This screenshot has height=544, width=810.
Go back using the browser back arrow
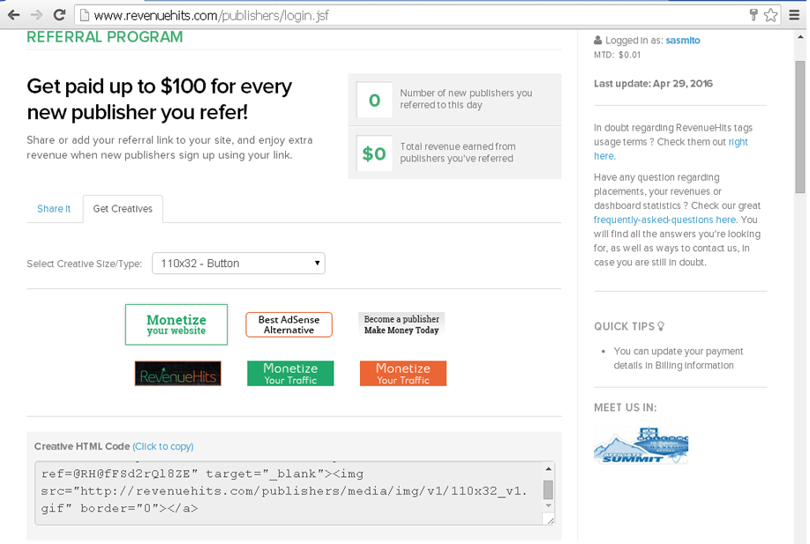(13, 15)
